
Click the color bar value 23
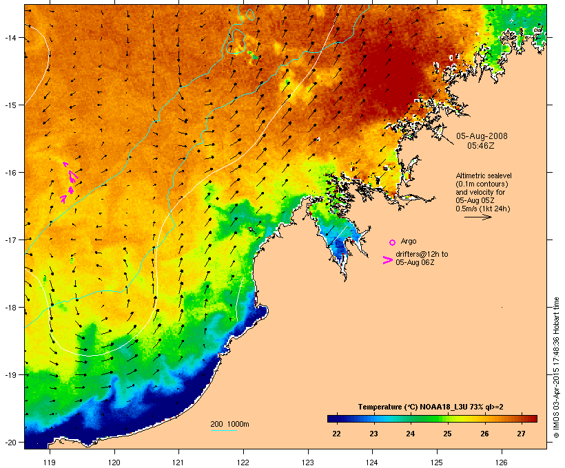(x=373, y=434)
